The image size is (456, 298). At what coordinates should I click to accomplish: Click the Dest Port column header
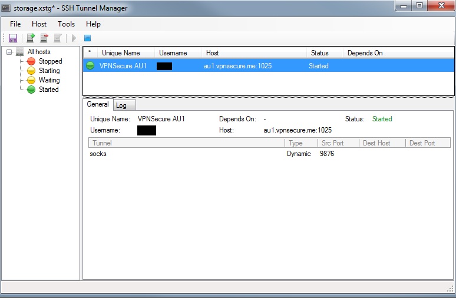pos(428,143)
